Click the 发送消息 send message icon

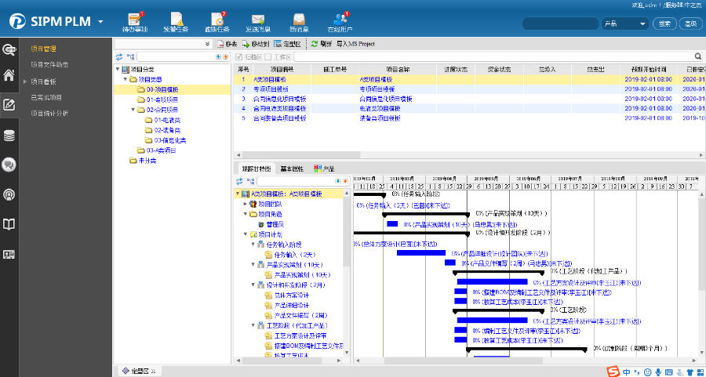pyautogui.click(x=257, y=19)
